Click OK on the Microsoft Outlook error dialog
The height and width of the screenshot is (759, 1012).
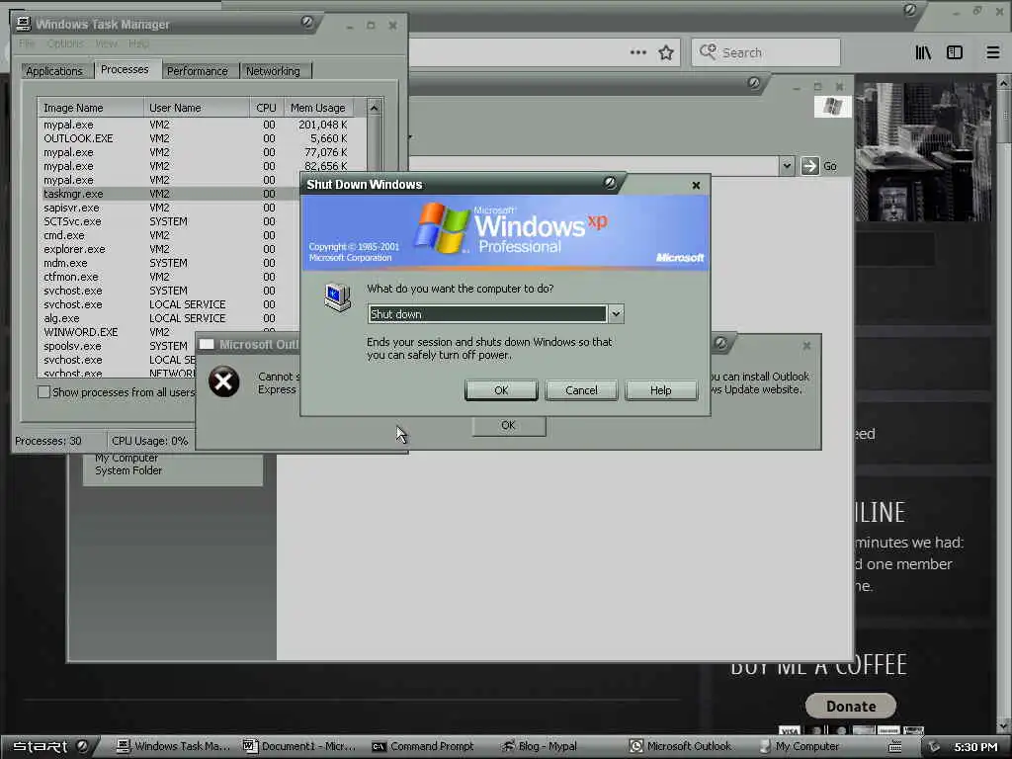(x=509, y=426)
